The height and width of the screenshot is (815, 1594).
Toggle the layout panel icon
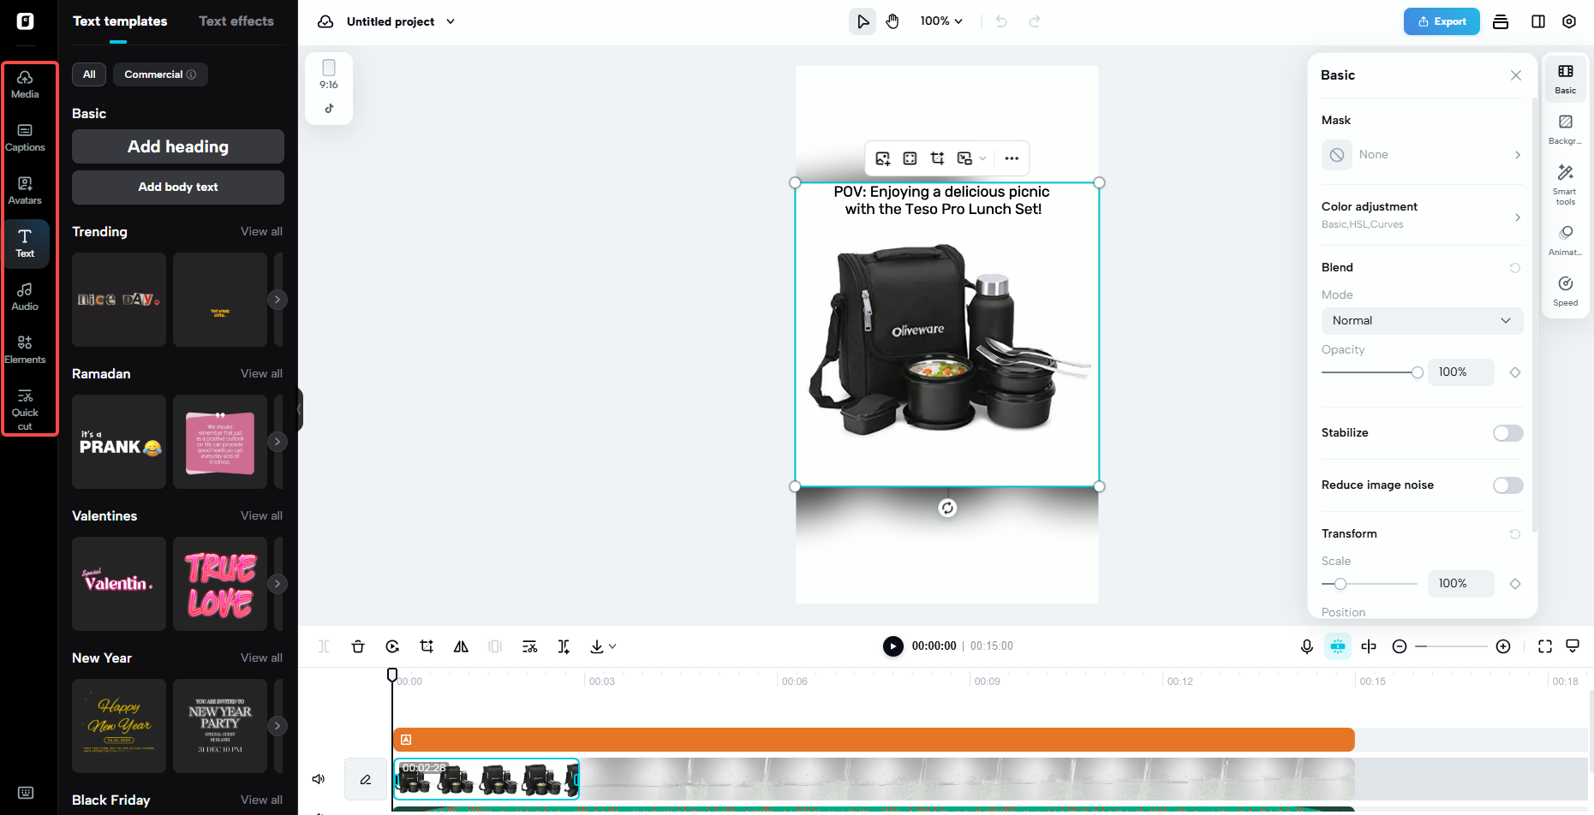click(1538, 21)
